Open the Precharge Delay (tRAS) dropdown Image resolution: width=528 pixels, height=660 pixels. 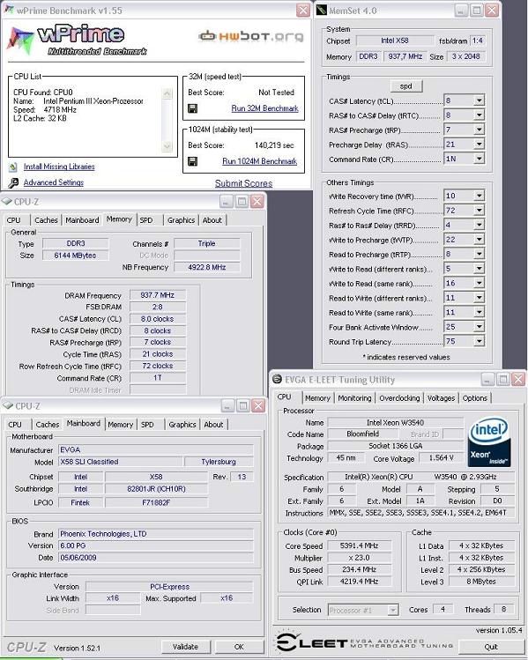479,145
